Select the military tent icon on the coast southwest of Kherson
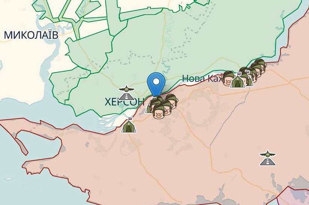309x205 pixels. 129,126
